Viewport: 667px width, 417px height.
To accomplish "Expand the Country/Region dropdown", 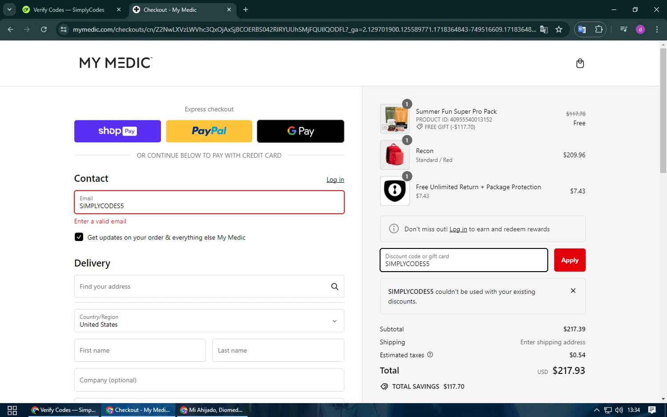I will tap(334, 321).
